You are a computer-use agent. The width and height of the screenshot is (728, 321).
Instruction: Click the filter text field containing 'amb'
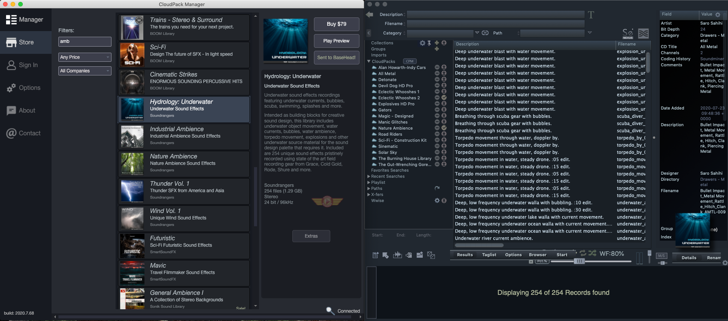(85, 41)
